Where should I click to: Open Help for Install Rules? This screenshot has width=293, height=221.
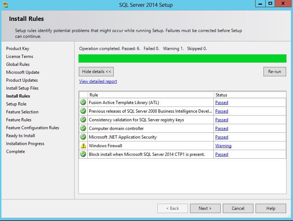271,208
